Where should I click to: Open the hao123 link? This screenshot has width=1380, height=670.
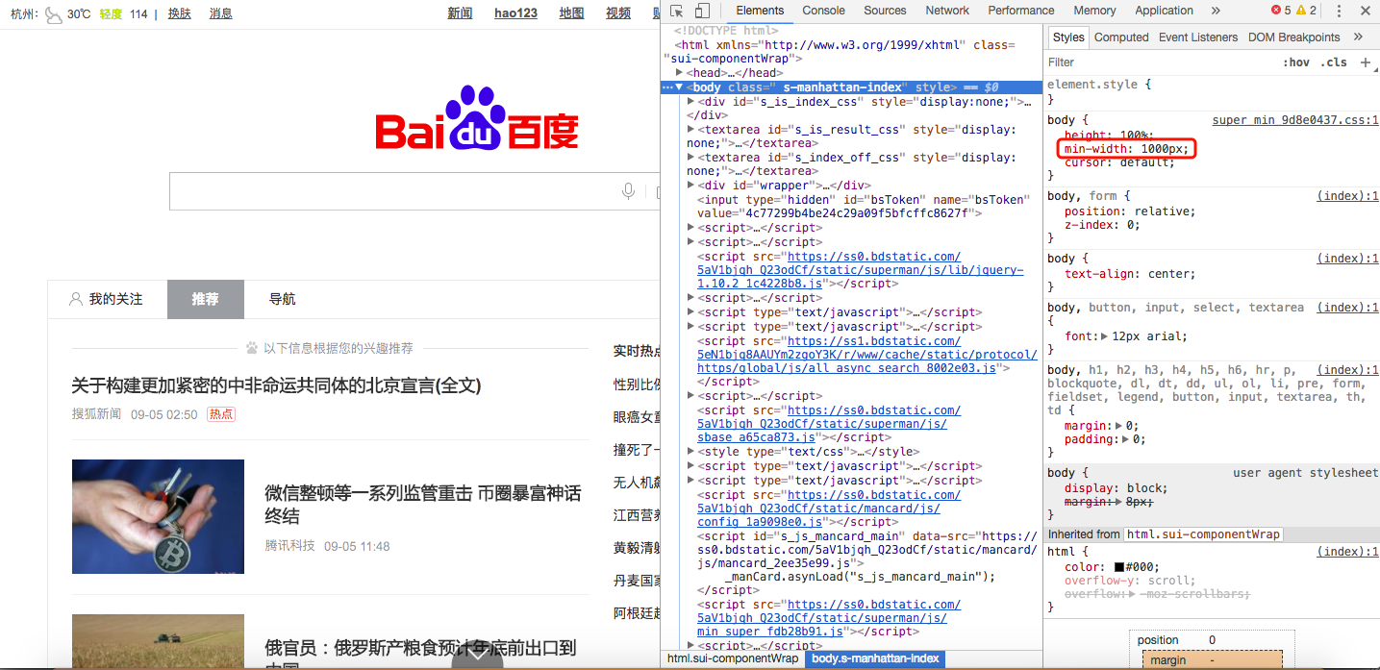515,13
